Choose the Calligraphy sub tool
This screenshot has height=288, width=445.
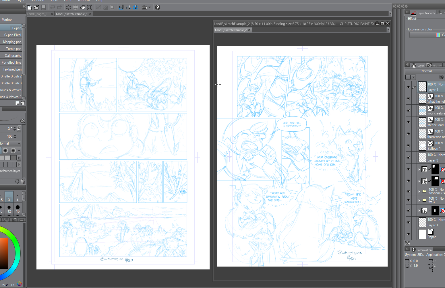11,56
